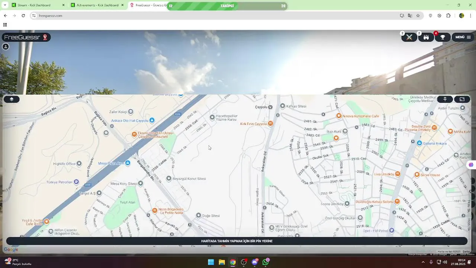
Task: Click Double Zero Pizzeria Ümitköy marker
Action: pyautogui.click(x=435, y=128)
